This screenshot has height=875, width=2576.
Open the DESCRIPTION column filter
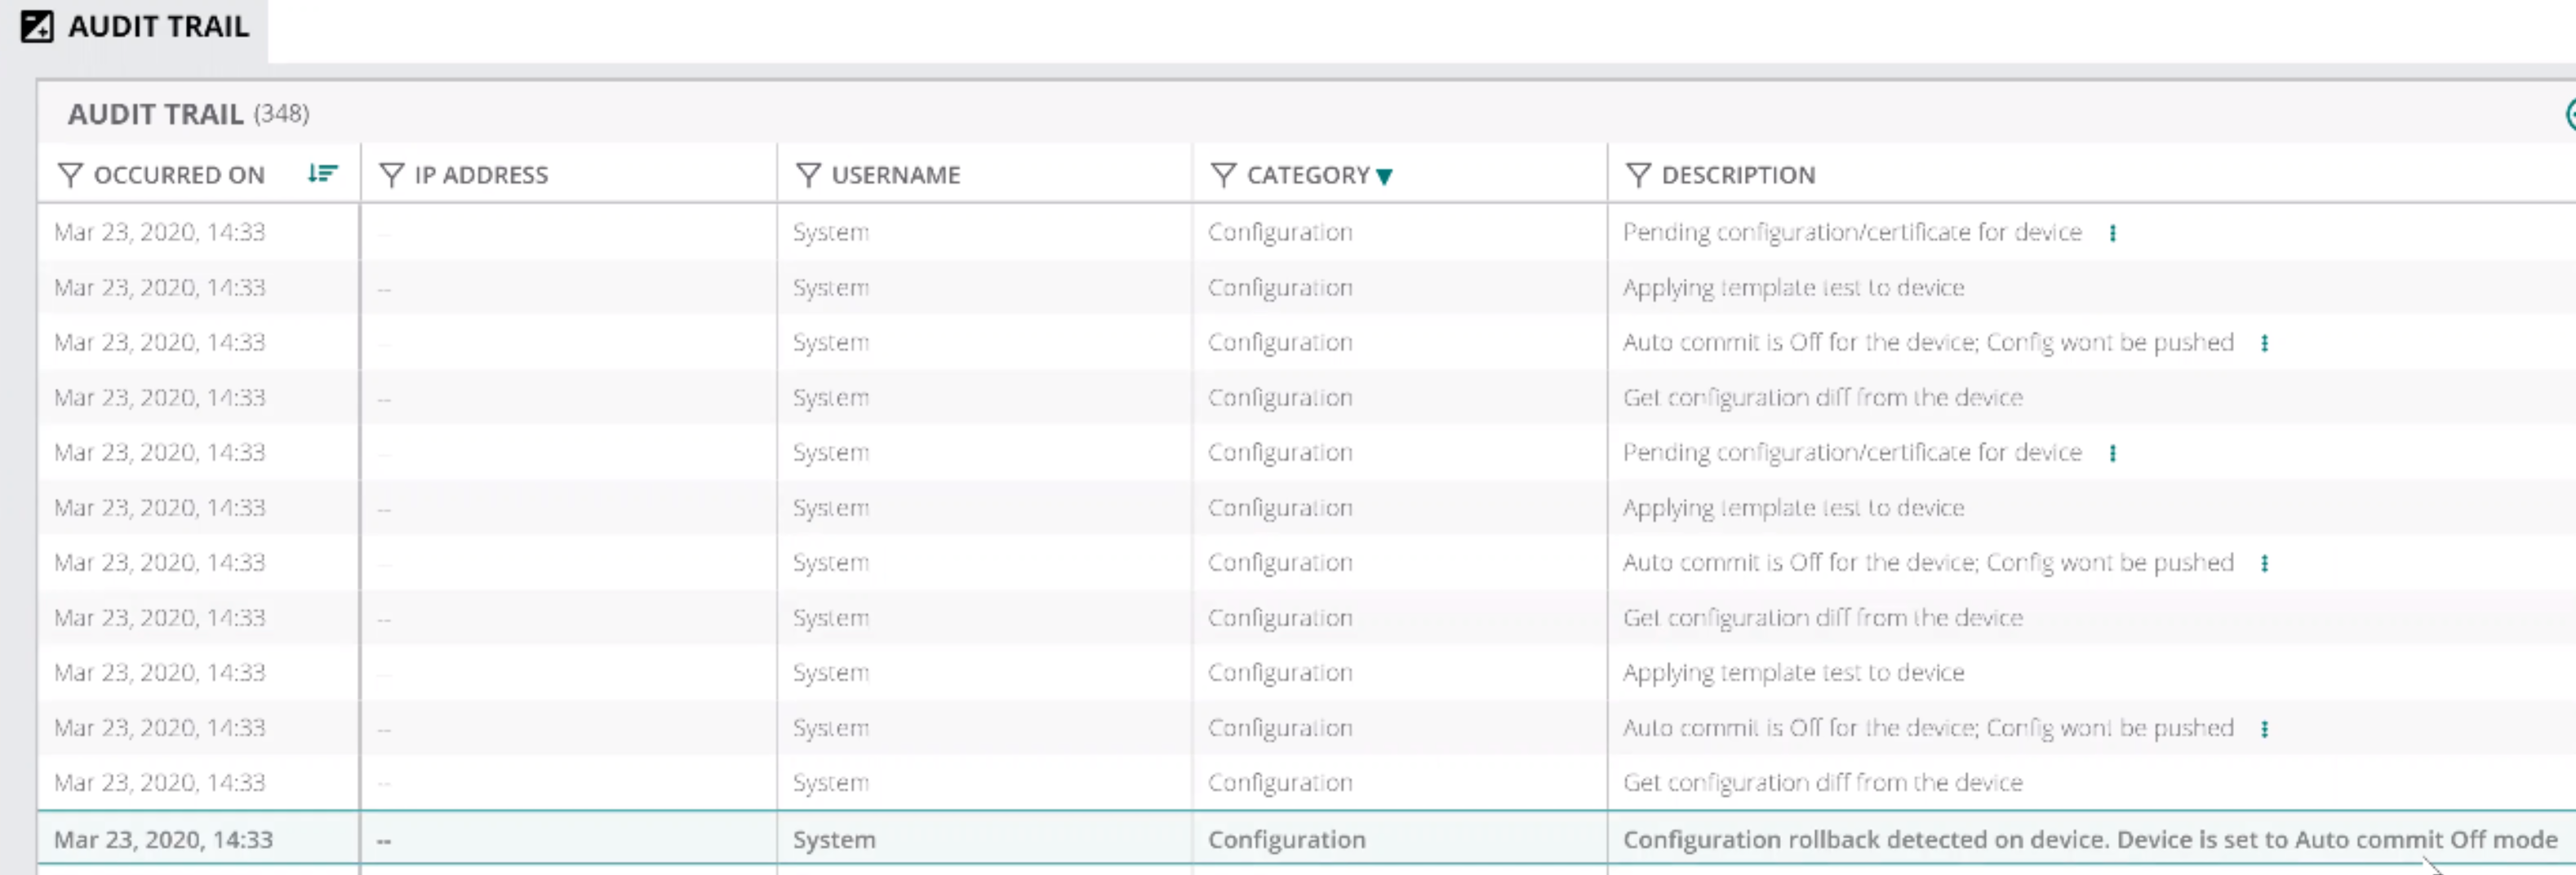(1638, 175)
